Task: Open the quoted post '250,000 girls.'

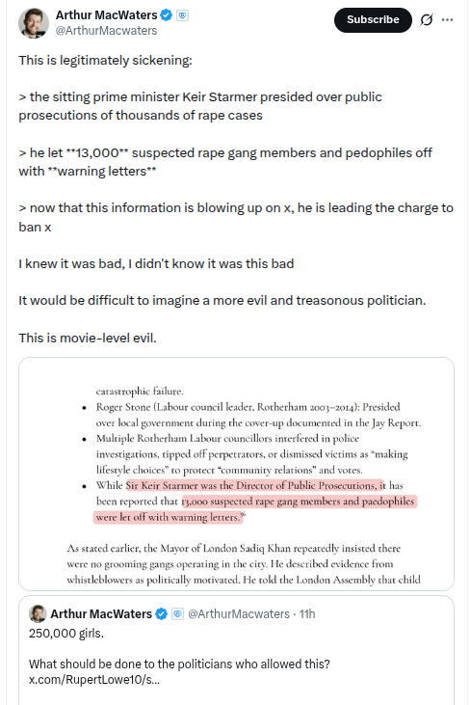Action: 236,650
